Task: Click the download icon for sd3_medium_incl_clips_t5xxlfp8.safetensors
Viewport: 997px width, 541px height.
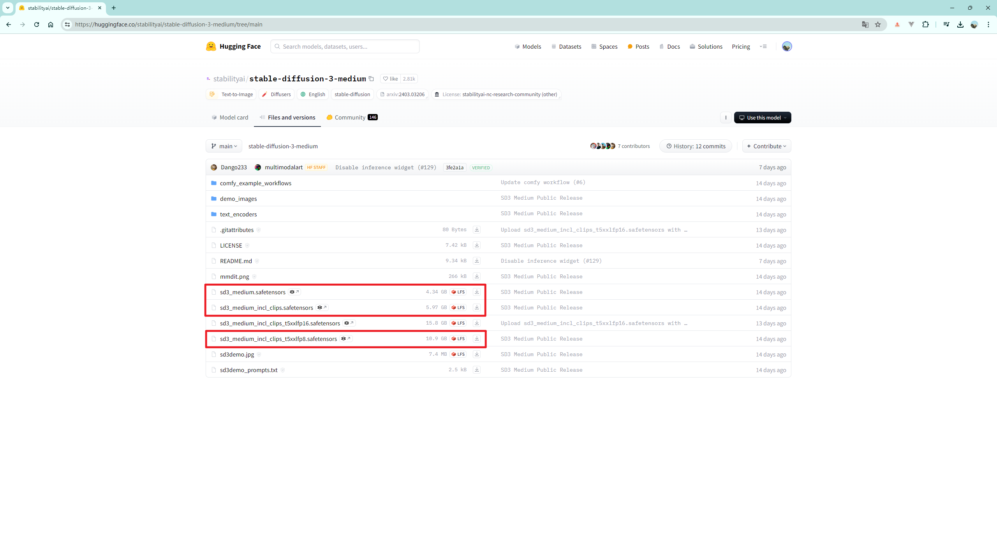Action: click(x=477, y=339)
